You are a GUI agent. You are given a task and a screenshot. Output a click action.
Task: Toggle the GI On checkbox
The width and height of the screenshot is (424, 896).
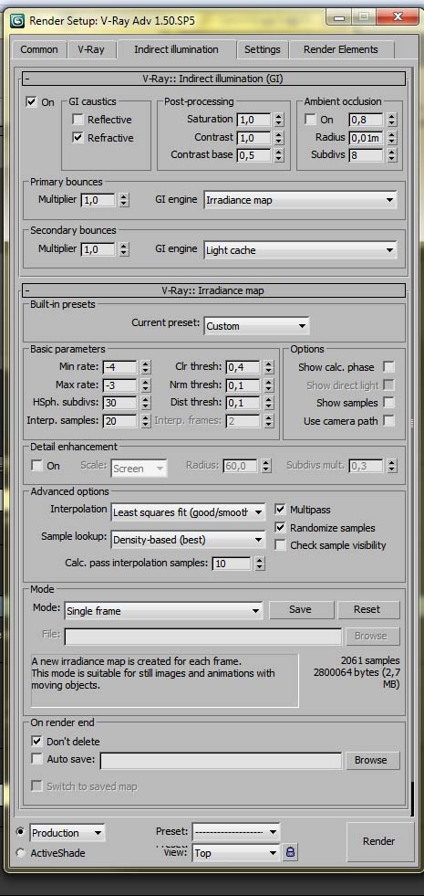click(x=31, y=102)
